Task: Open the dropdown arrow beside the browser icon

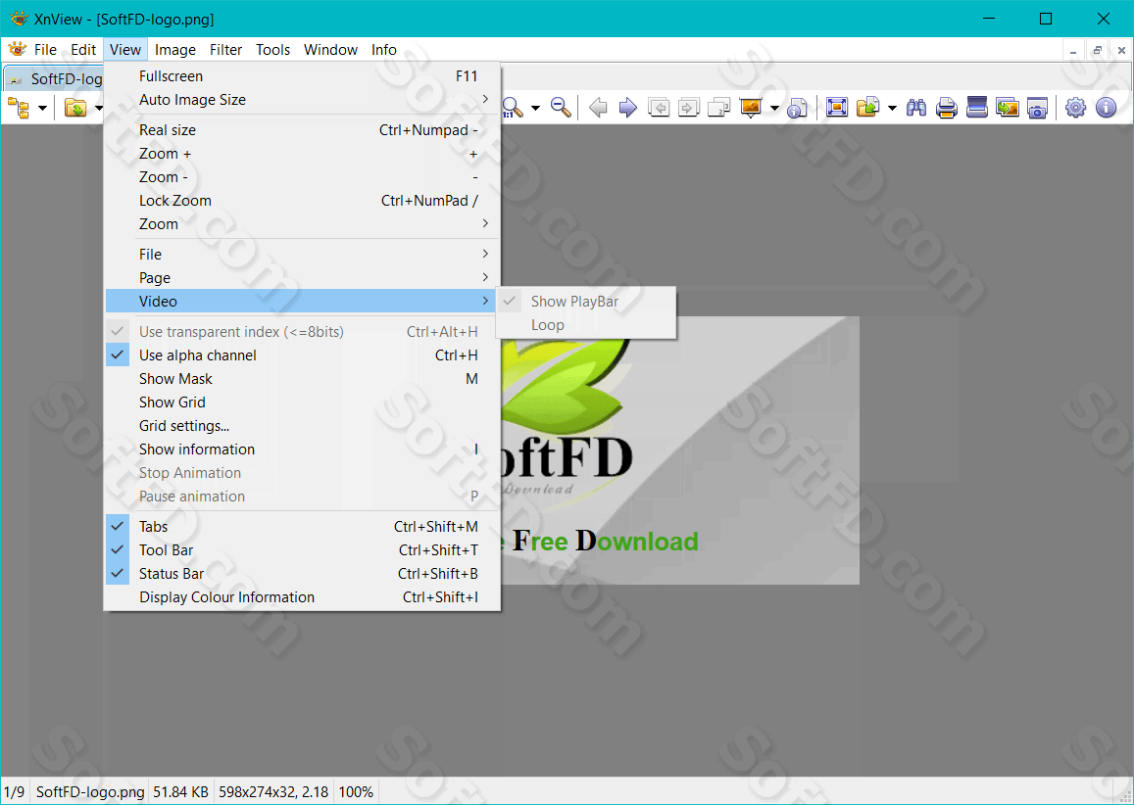Action: coord(43,109)
